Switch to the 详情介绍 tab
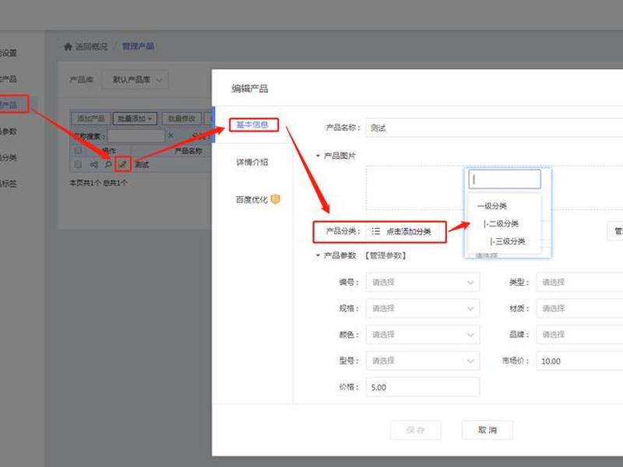This screenshot has width=623, height=467. (252, 162)
